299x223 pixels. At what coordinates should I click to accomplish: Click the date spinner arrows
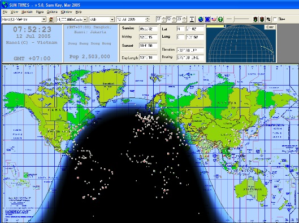point(148,19)
